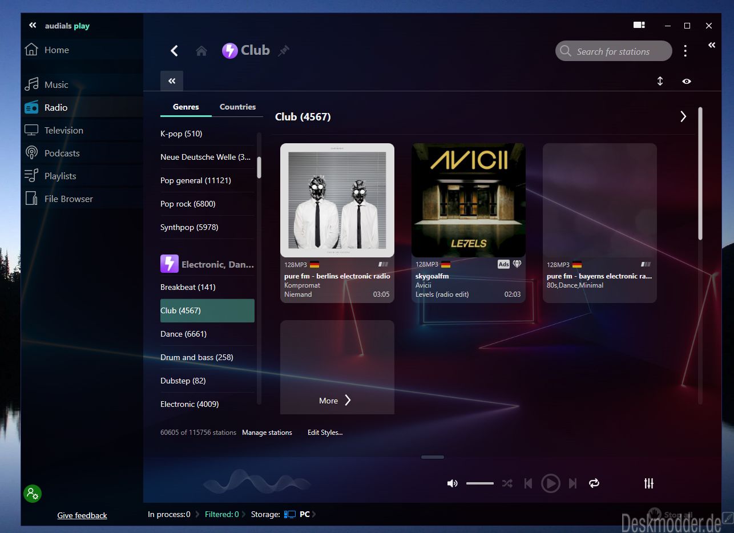Click the Stop all button

tap(671, 514)
